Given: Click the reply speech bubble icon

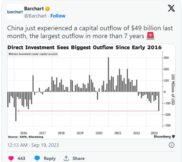Looking at the screenshot, I should click(x=37, y=158).
